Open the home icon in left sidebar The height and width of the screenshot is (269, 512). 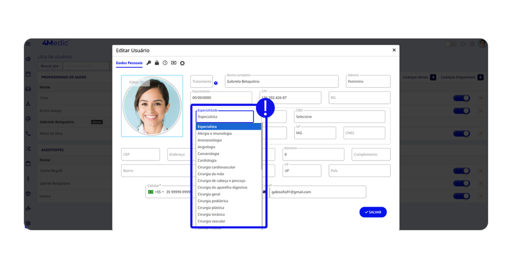pos(28,59)
